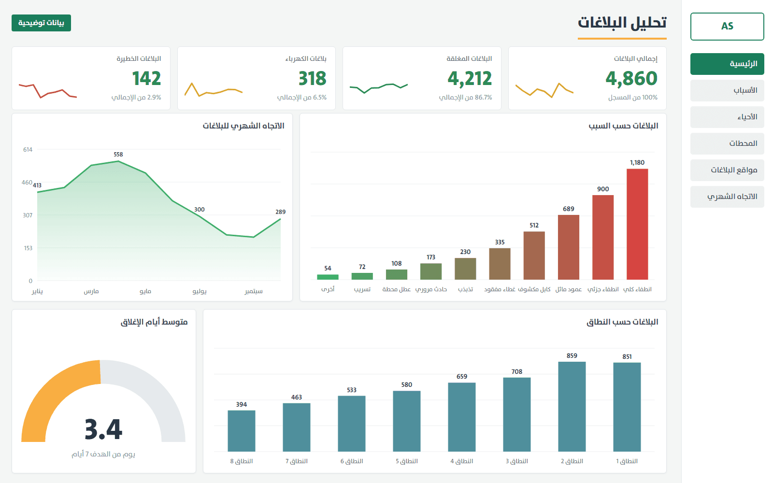Click the AS logo box in sidebar
The height and width of the screenshot is (483, 773).
pos(727,27)
